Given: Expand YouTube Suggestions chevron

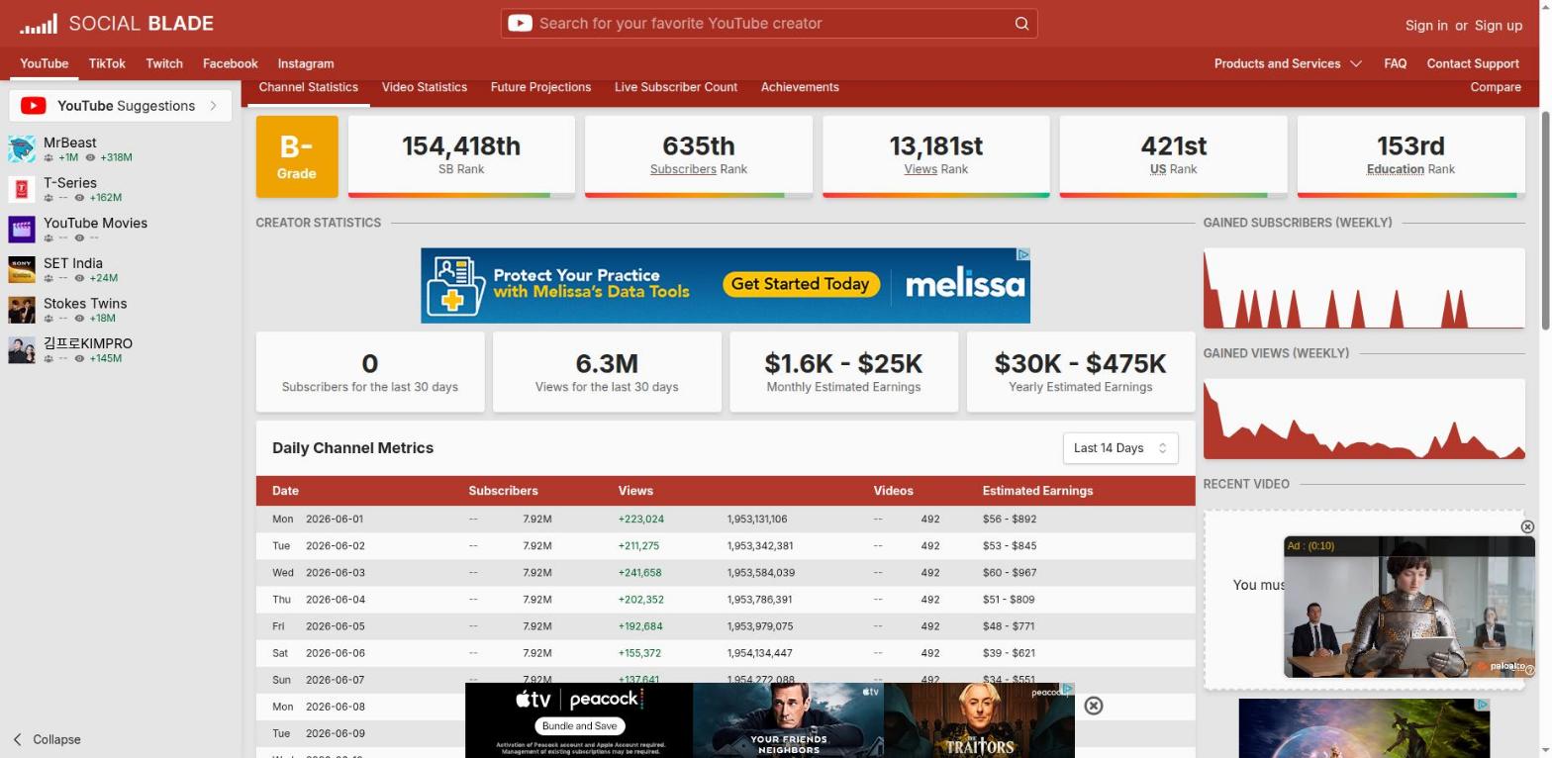Looking at the screenshot, I should coord(213,106).
